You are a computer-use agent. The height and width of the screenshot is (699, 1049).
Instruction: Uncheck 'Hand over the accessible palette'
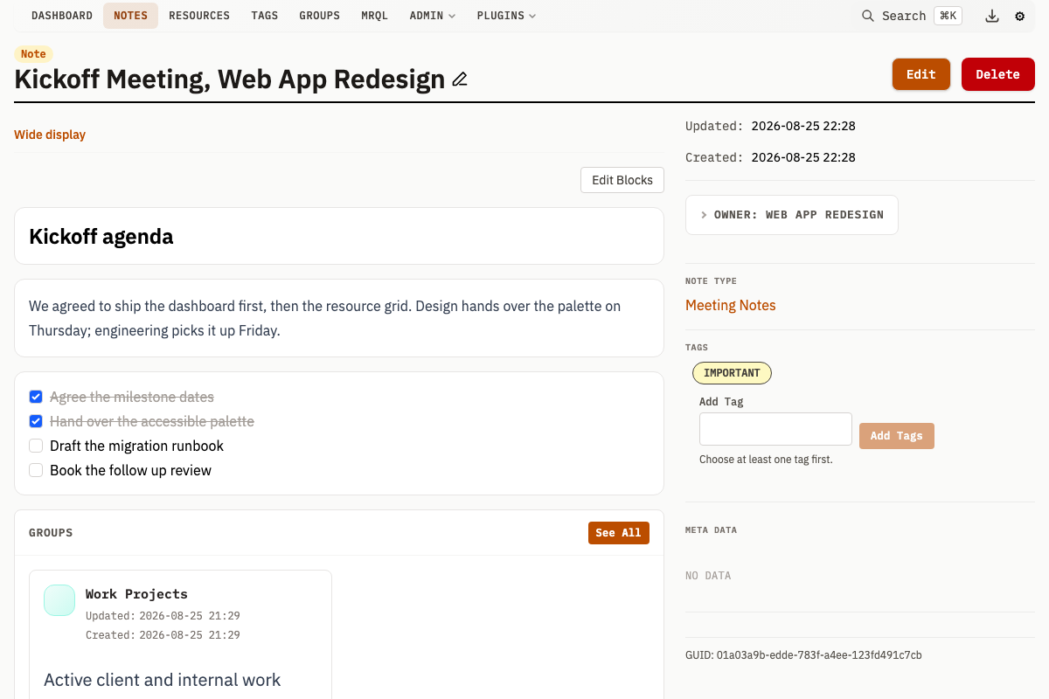[36, 421]
